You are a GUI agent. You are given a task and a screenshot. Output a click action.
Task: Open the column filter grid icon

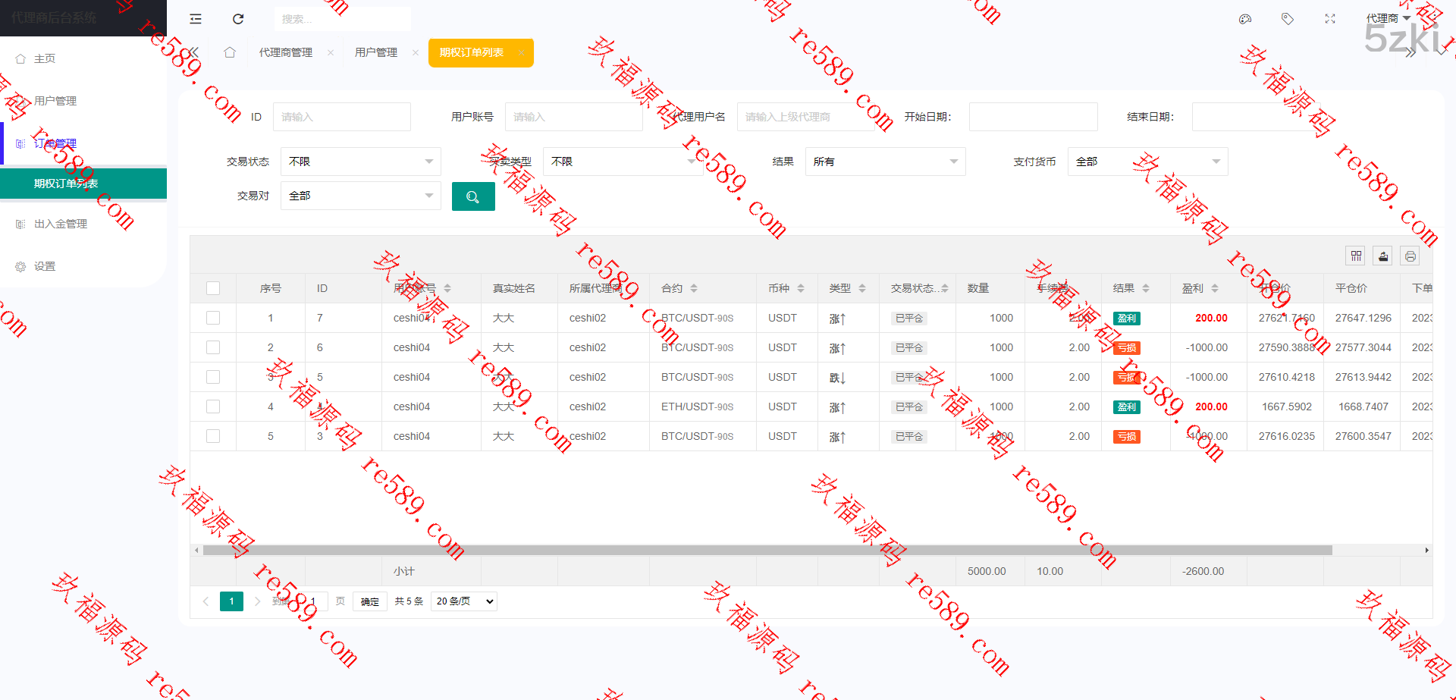(1356, 256)
